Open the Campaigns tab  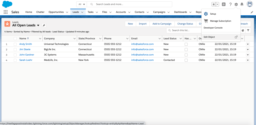click(x=159, y=12)
